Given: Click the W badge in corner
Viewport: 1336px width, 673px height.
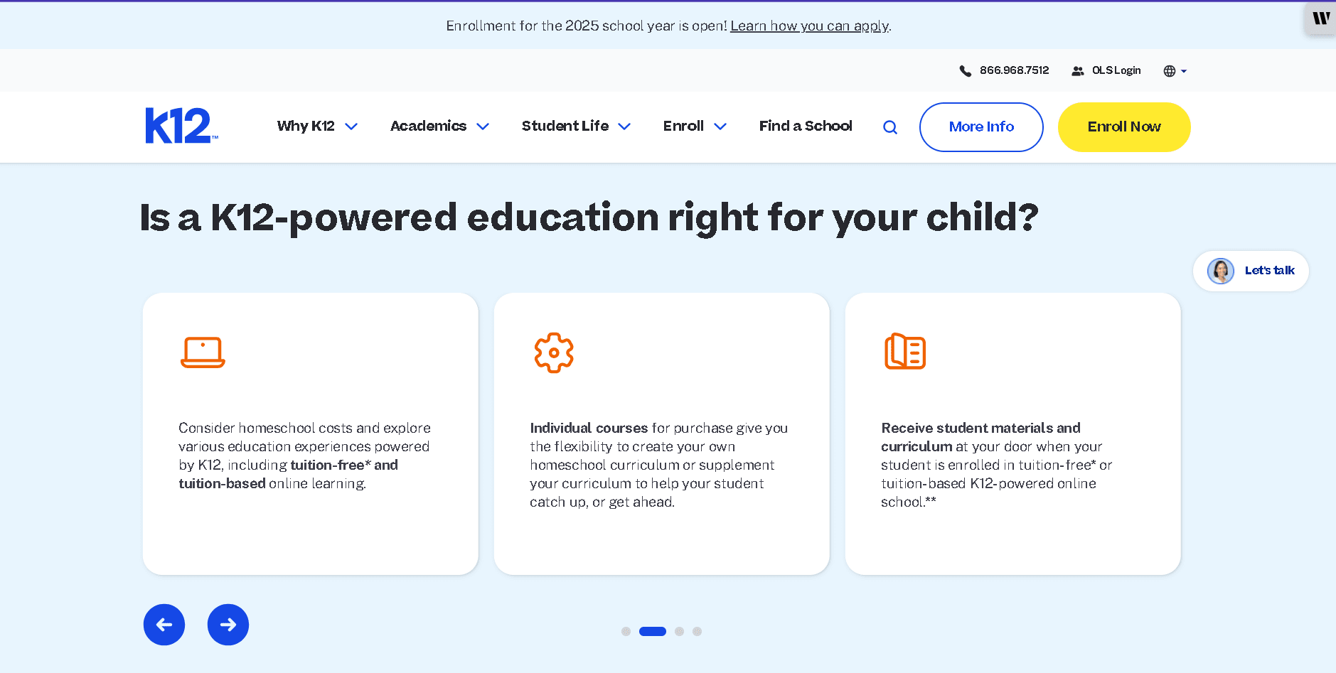Looking at the screenshot, I should click(x=1320, y=18).
